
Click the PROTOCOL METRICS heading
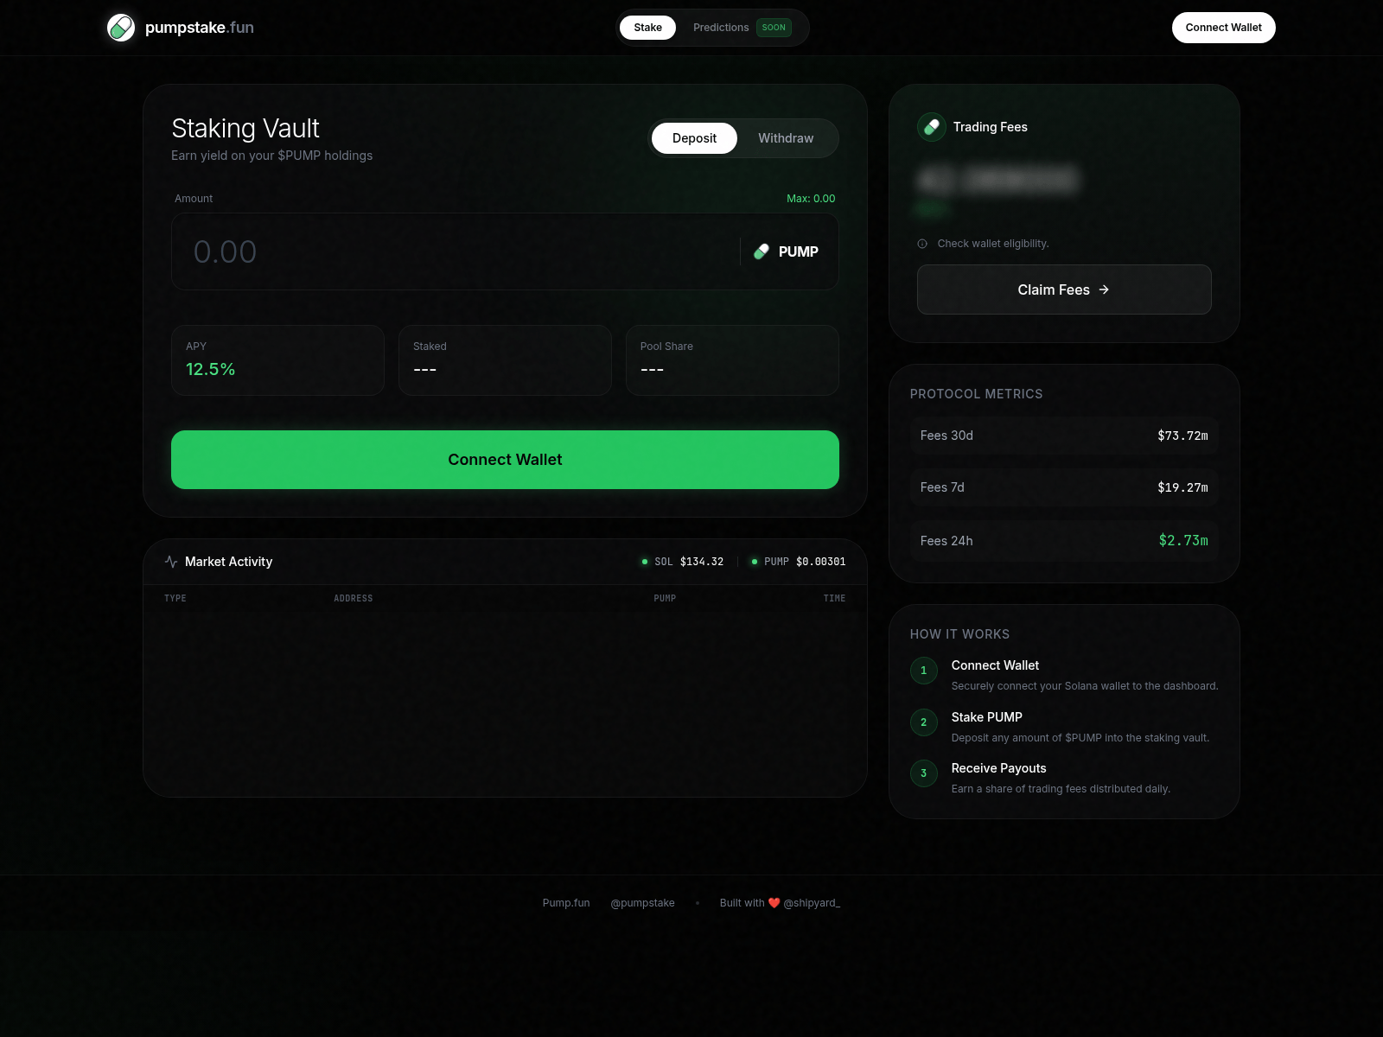977,394
